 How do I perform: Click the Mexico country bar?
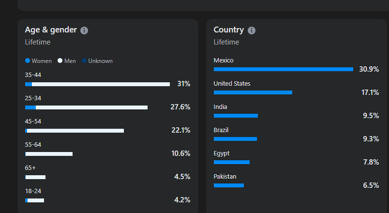[284, 69]
